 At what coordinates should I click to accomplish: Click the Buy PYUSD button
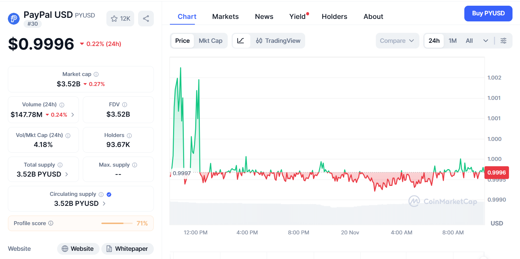click(488, 14)
